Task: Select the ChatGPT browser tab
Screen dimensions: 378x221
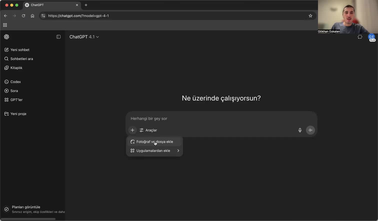Action: [x=52, y=5]
